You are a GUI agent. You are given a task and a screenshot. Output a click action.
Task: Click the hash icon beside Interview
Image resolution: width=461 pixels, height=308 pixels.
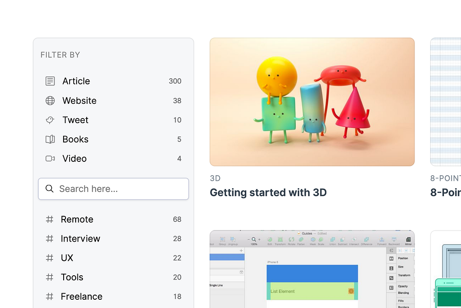pyautogui.click(x=49, y=238)
